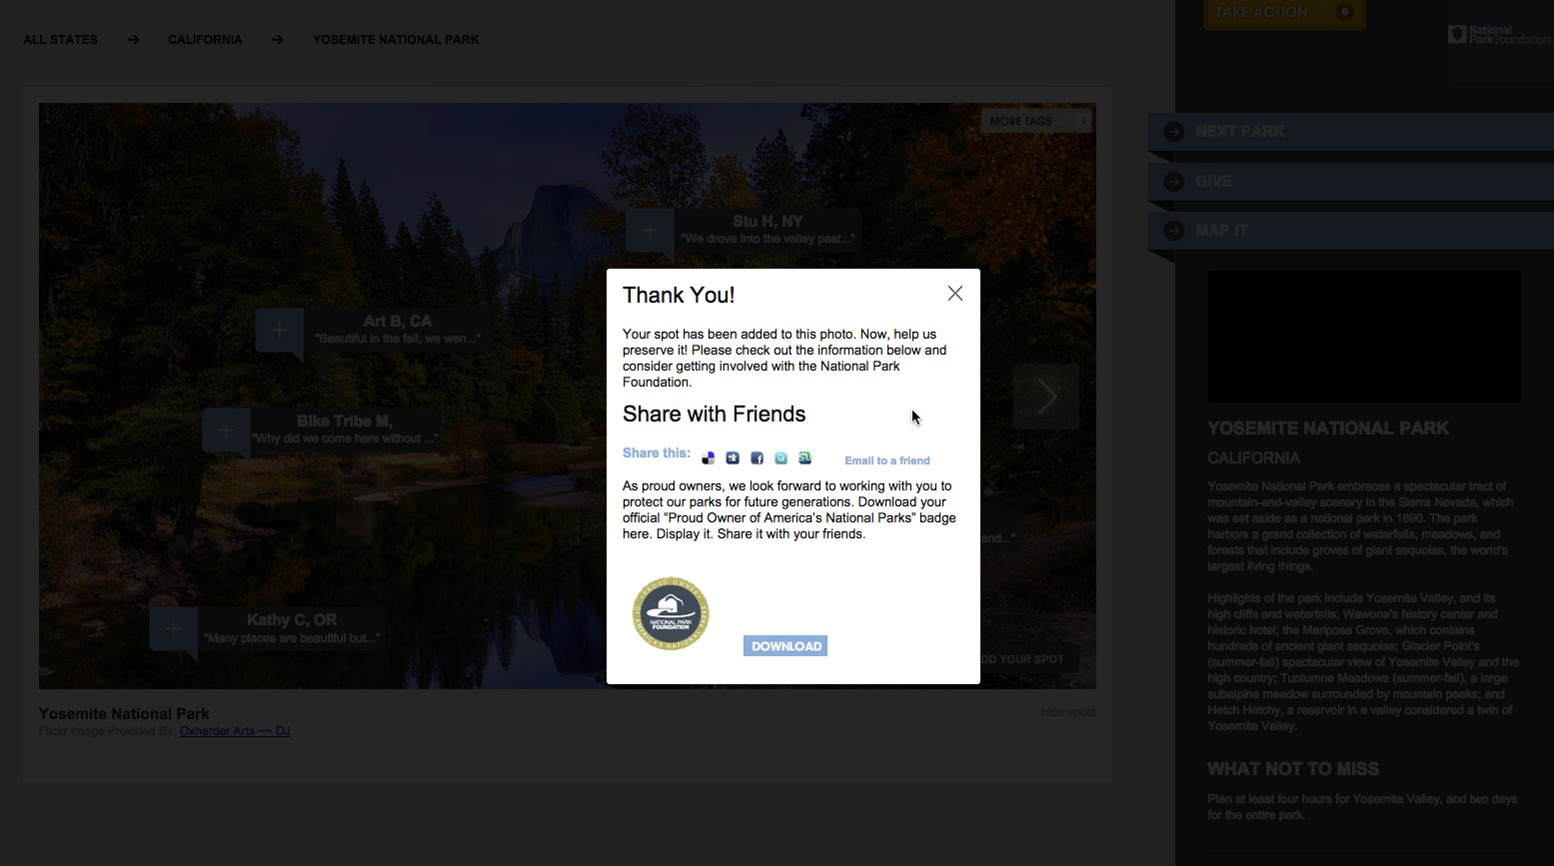Open Kathy C, OR comment text

click(x=292, y=638)
